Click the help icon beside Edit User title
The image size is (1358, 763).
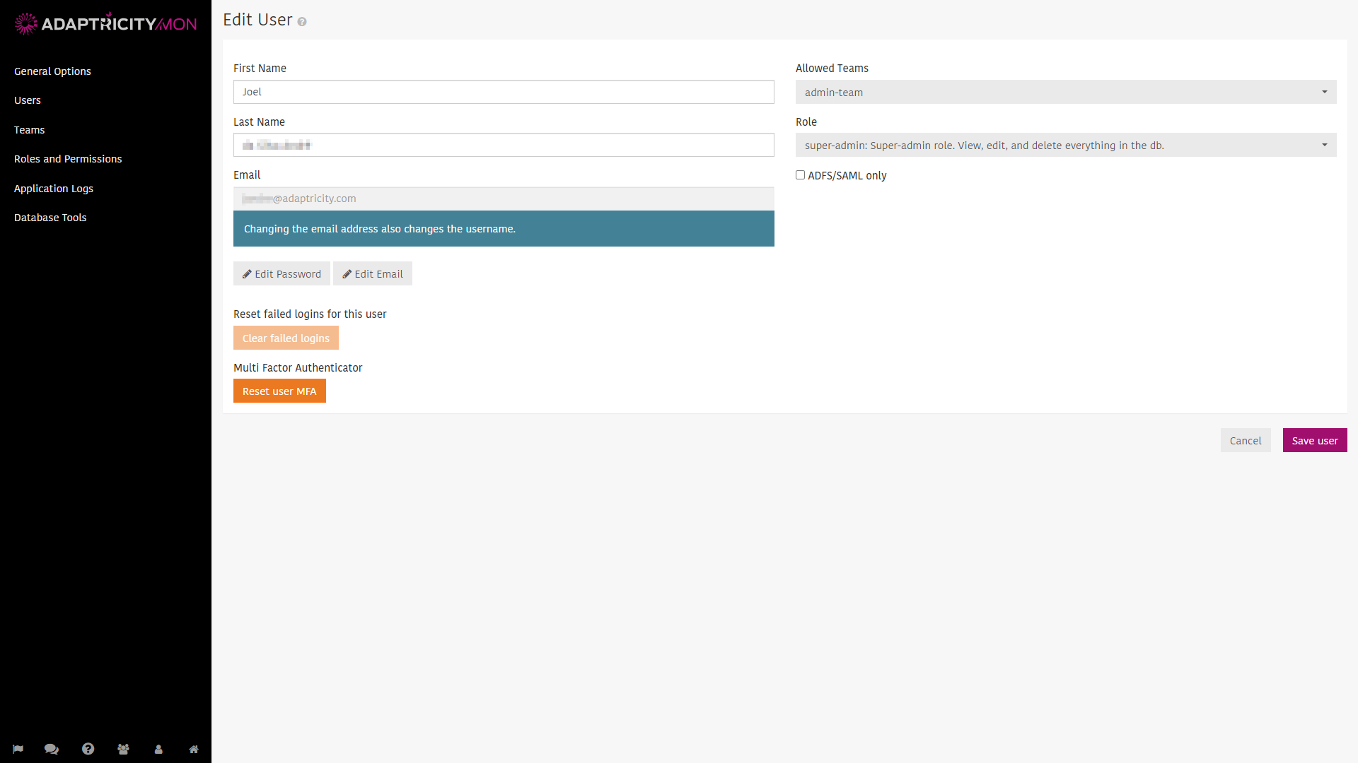[x=302, y=22]
